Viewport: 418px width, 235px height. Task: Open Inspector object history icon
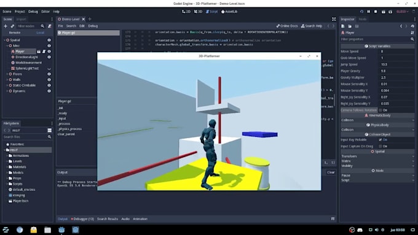[412, 26]
